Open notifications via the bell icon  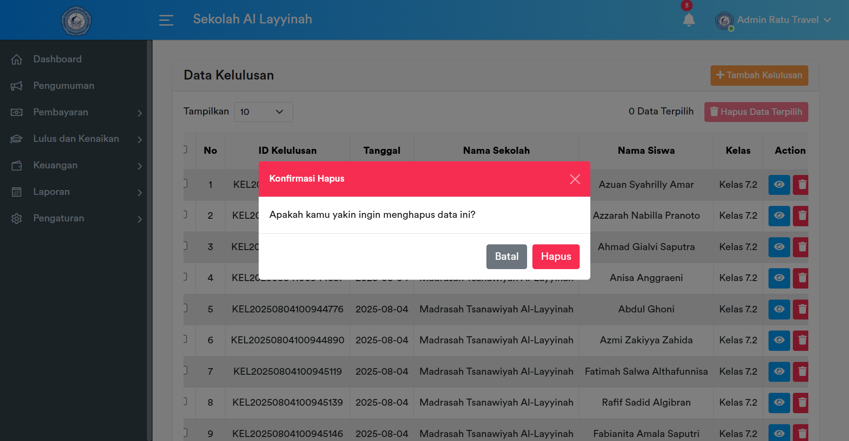coord(689,20)
